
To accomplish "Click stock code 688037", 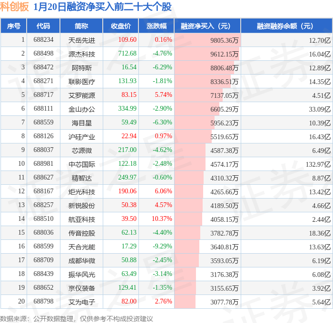I will click(43, 150).
